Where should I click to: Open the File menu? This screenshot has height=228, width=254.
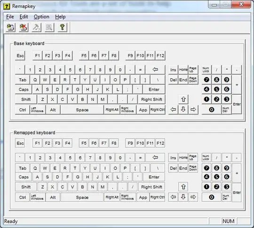coord(10,17)
